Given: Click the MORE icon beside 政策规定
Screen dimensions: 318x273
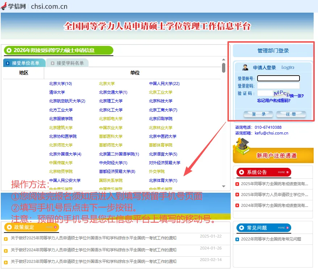Looking at the screenshot, I should (51, 227).
